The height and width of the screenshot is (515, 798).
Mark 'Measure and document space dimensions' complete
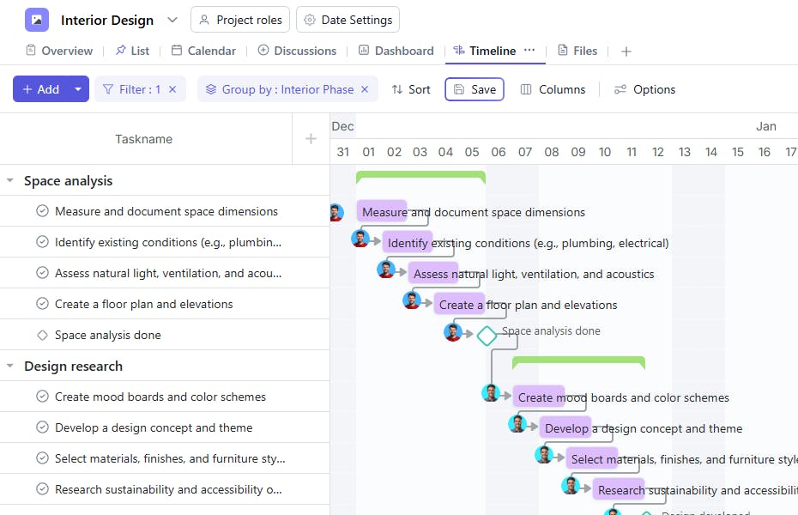(x=42, y=211)
